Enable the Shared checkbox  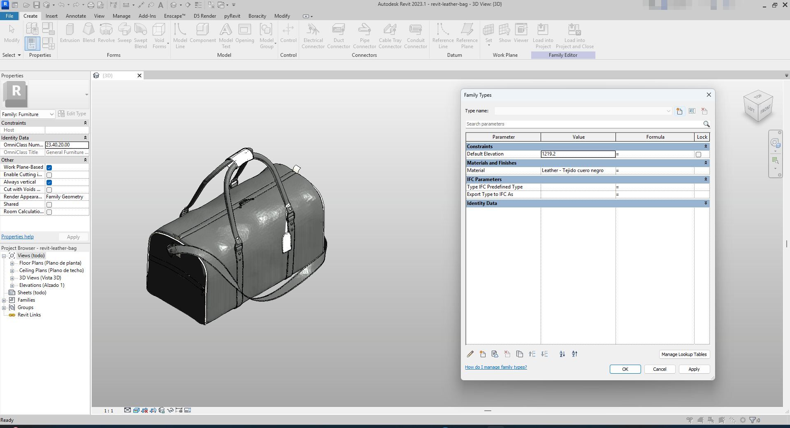[49, 205]
